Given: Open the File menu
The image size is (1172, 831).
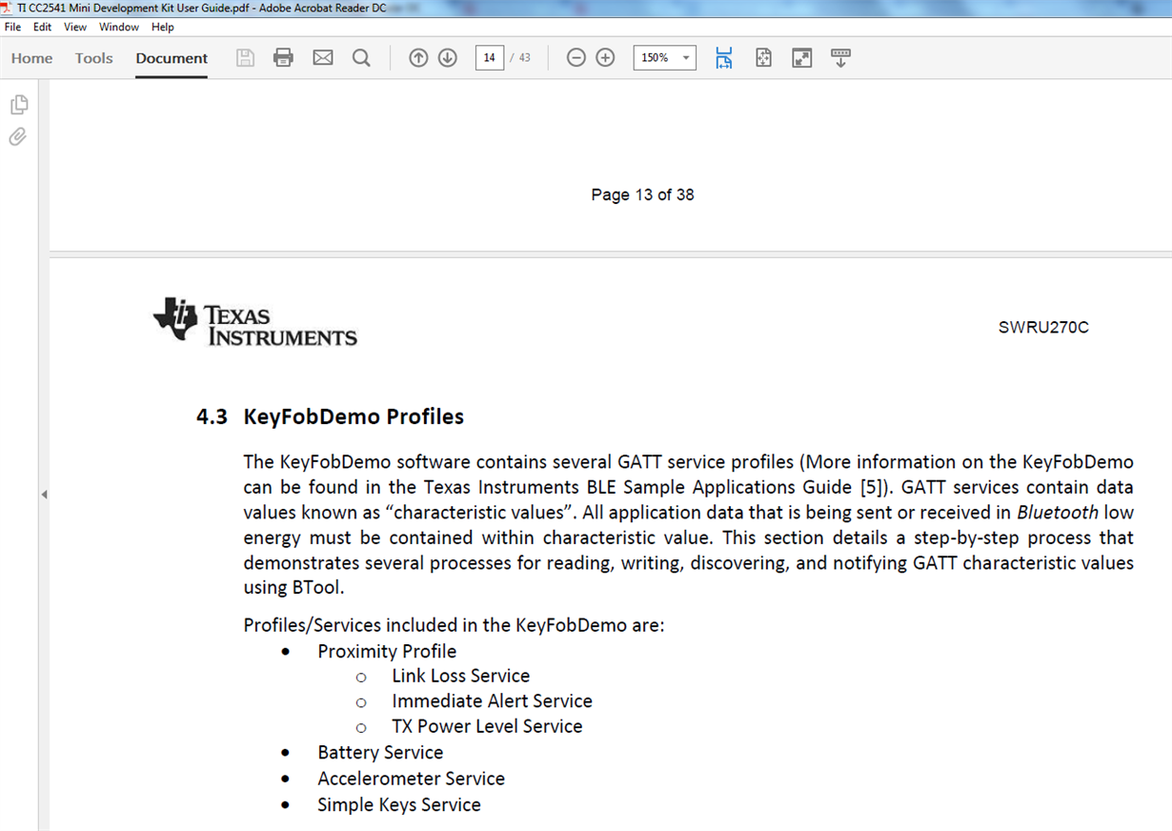Looking at the screenshot, I should (13, 28).
